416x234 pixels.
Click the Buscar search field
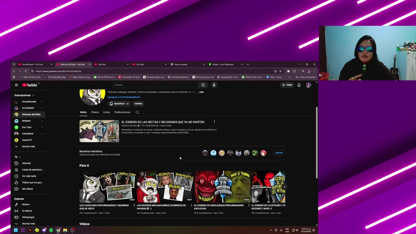[155, 85]
